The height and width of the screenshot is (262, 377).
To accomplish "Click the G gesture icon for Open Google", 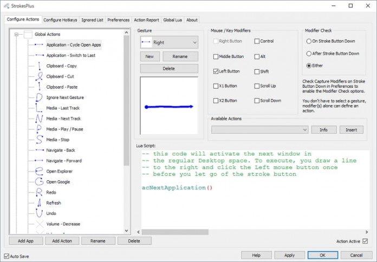I will pyautogui.click(x=39, y=182).
